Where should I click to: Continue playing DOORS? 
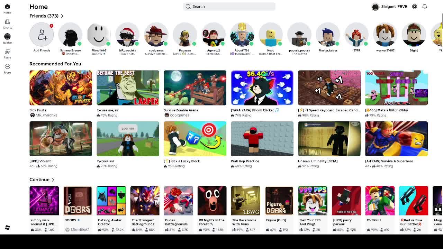coord(78,201)
